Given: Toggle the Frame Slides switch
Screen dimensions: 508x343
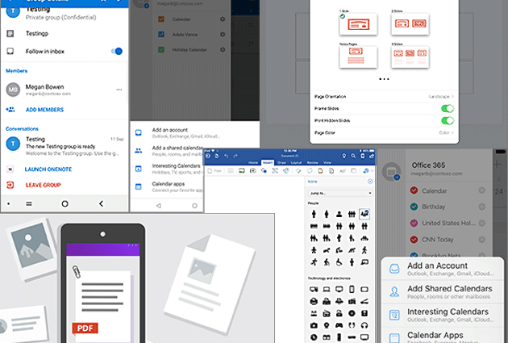Looking at the screenshot, I should [x=448, y=108].
